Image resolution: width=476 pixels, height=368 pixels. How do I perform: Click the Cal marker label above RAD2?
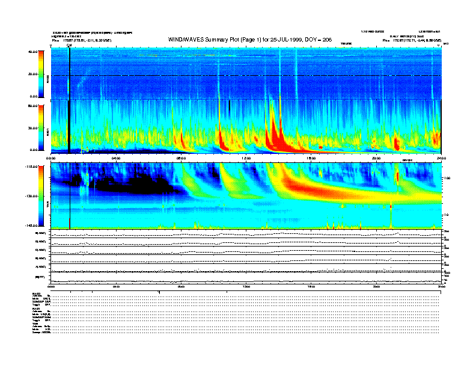point(69,45)
